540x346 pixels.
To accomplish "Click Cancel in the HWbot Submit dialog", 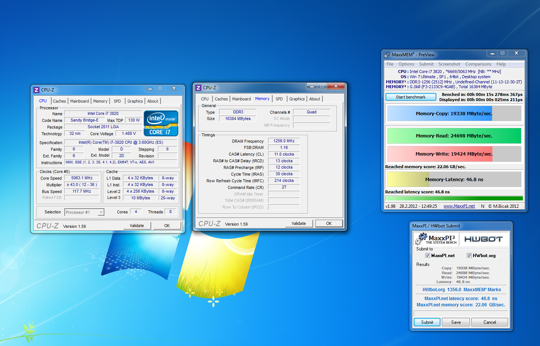I will pos(489,322).
